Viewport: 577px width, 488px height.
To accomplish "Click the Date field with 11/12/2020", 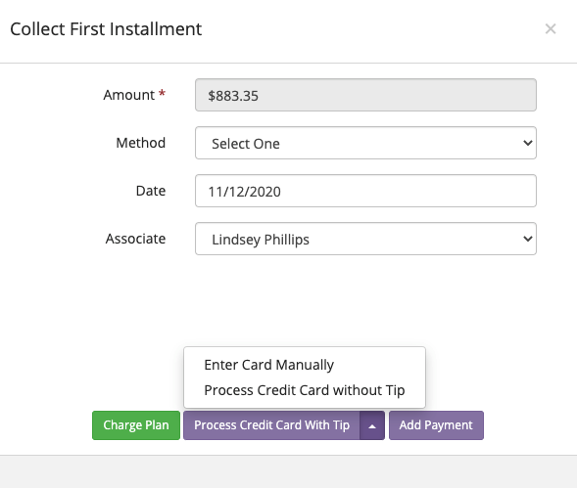I will tap(365, 191).
